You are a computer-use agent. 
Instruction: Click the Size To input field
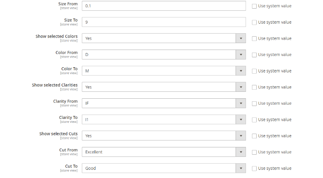(164, 22)
